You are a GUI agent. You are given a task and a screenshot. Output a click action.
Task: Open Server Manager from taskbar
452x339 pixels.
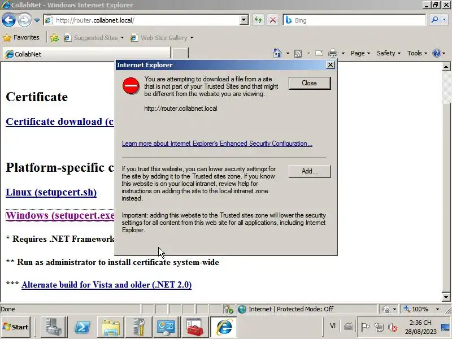(x=53, y=327)
